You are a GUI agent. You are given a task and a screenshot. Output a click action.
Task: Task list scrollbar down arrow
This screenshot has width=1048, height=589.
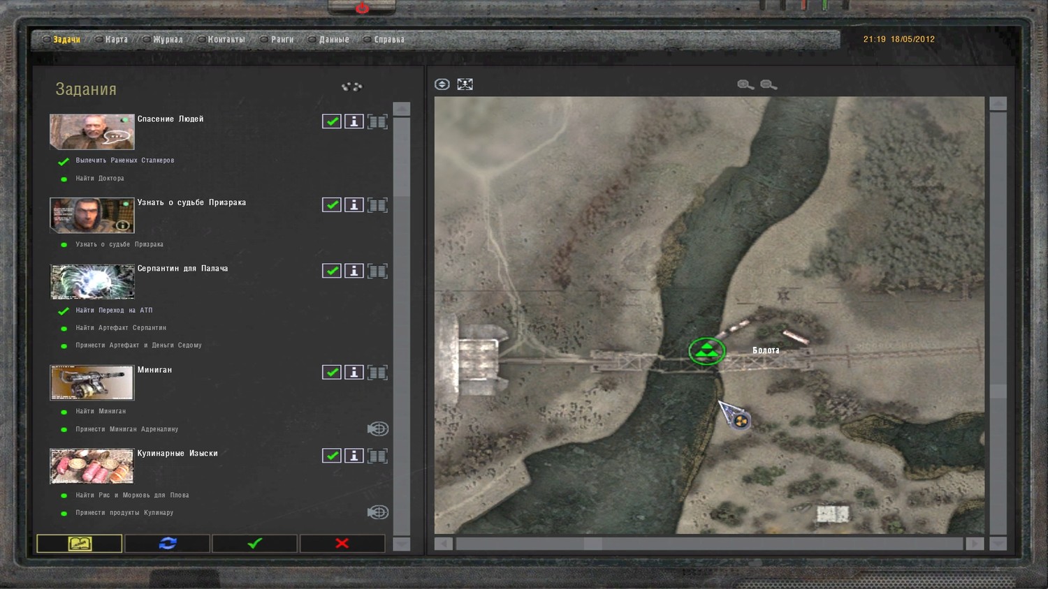click(402, 544)
